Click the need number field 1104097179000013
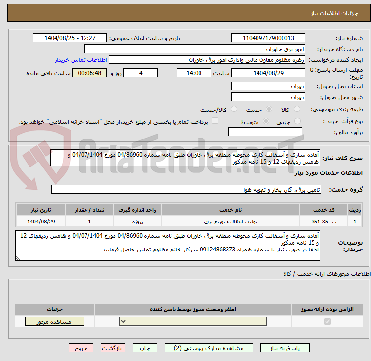Screen dimensions: 371x361 268,38
